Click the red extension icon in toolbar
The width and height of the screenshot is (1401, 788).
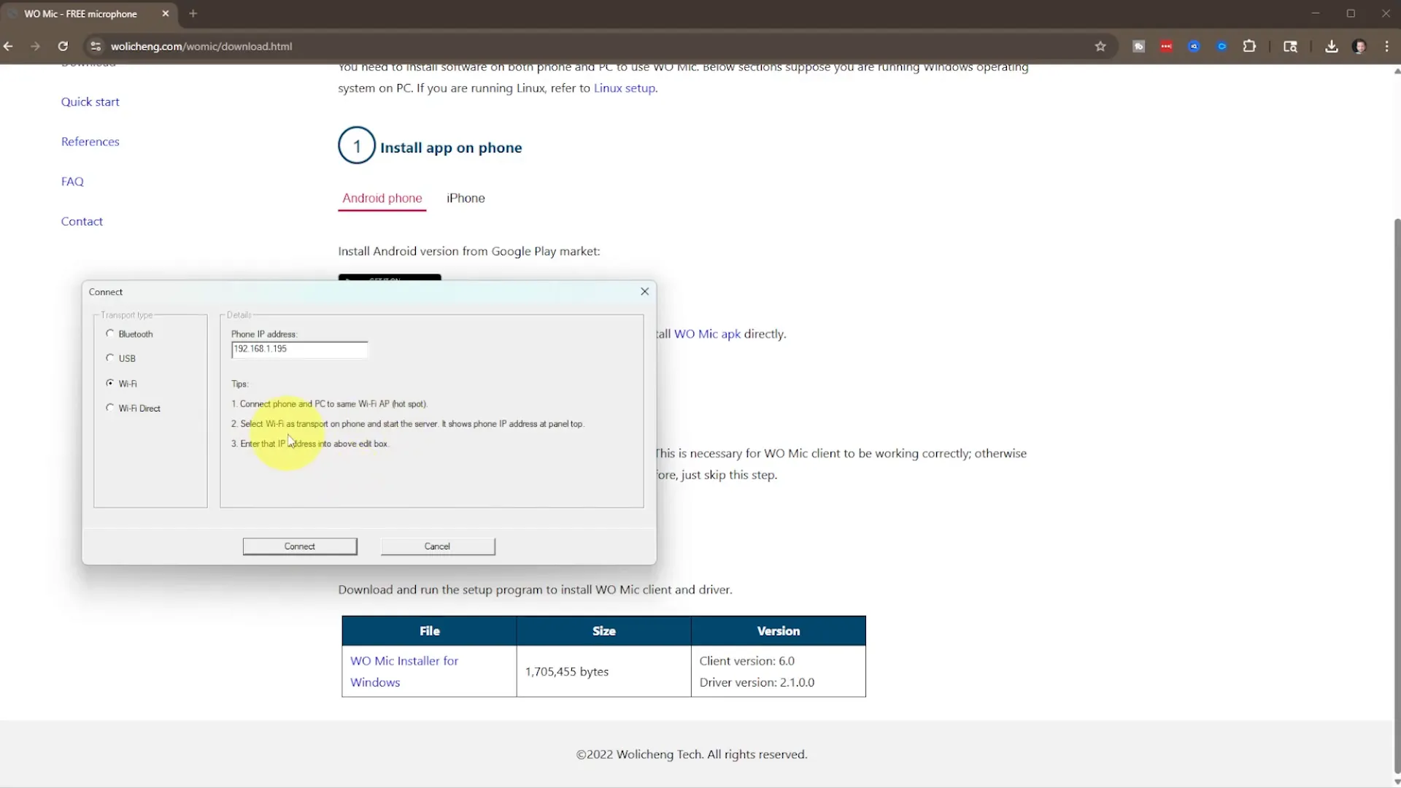[1166, 46]
